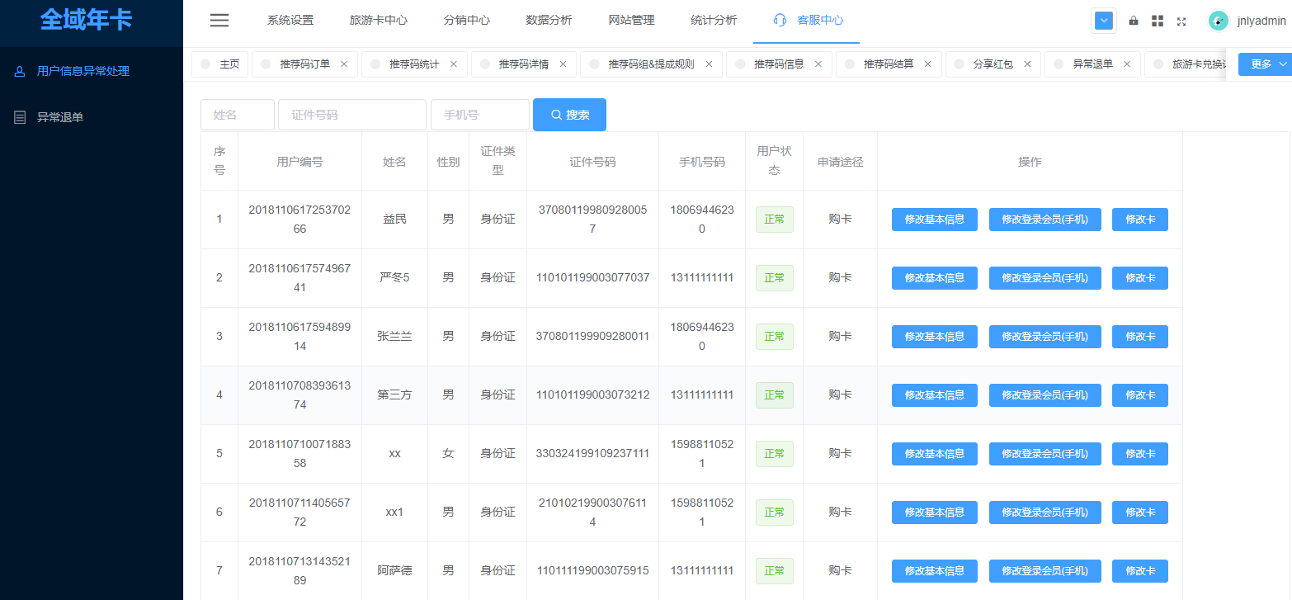
Task: Toggle fullscreen mode icon
Action: (x=1181, y=21)
